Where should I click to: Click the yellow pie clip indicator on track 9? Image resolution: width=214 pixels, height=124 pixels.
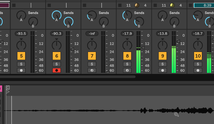[x=172, y=5]
